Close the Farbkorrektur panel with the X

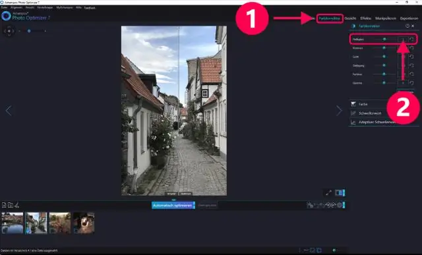pyautogui.click(x=413, y=26)
